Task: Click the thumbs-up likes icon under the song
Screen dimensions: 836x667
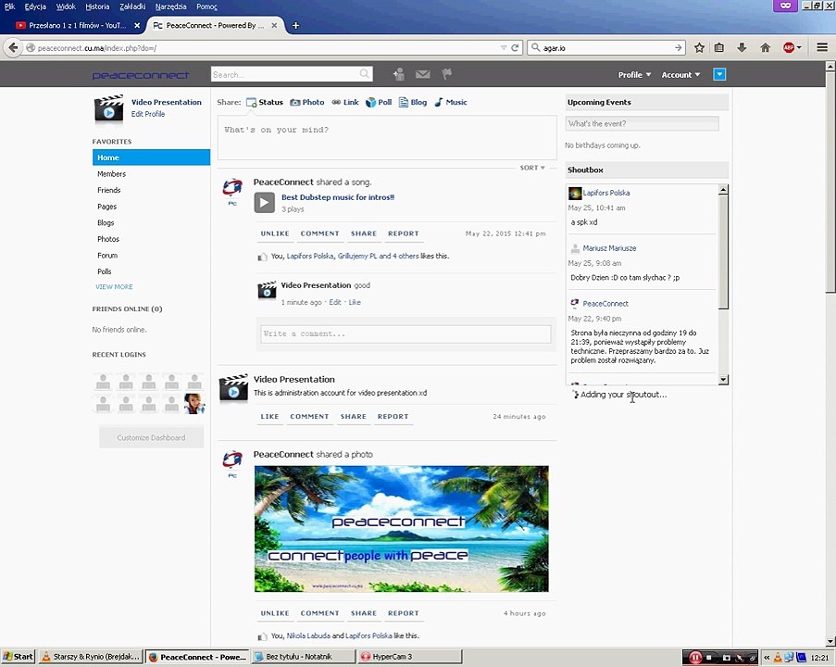Action: [x=262, y=257]
